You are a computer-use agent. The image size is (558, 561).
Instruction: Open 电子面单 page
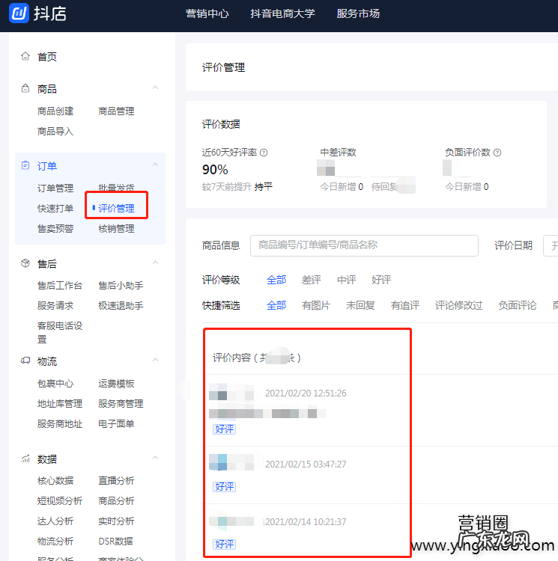pos(116,423)
